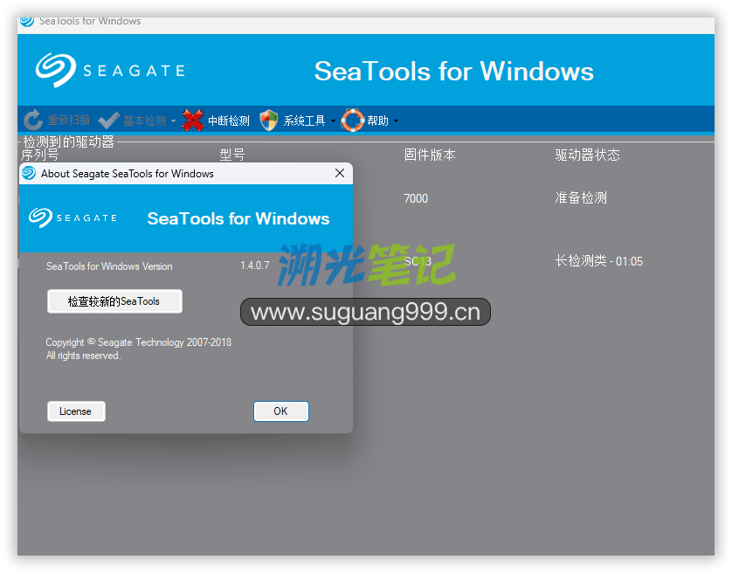Screen dimensions: 732x573
Task: Confirm the About dialog with OK
Action: (x=281, y=411)
